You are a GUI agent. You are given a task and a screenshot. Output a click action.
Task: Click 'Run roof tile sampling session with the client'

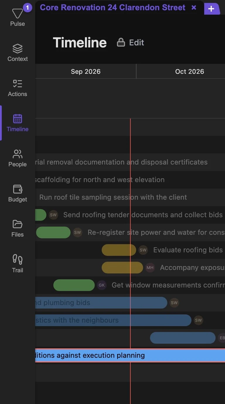113,197
